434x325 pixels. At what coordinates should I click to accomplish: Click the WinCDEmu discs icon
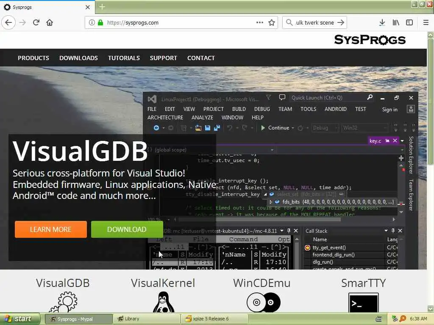[263, 302]
